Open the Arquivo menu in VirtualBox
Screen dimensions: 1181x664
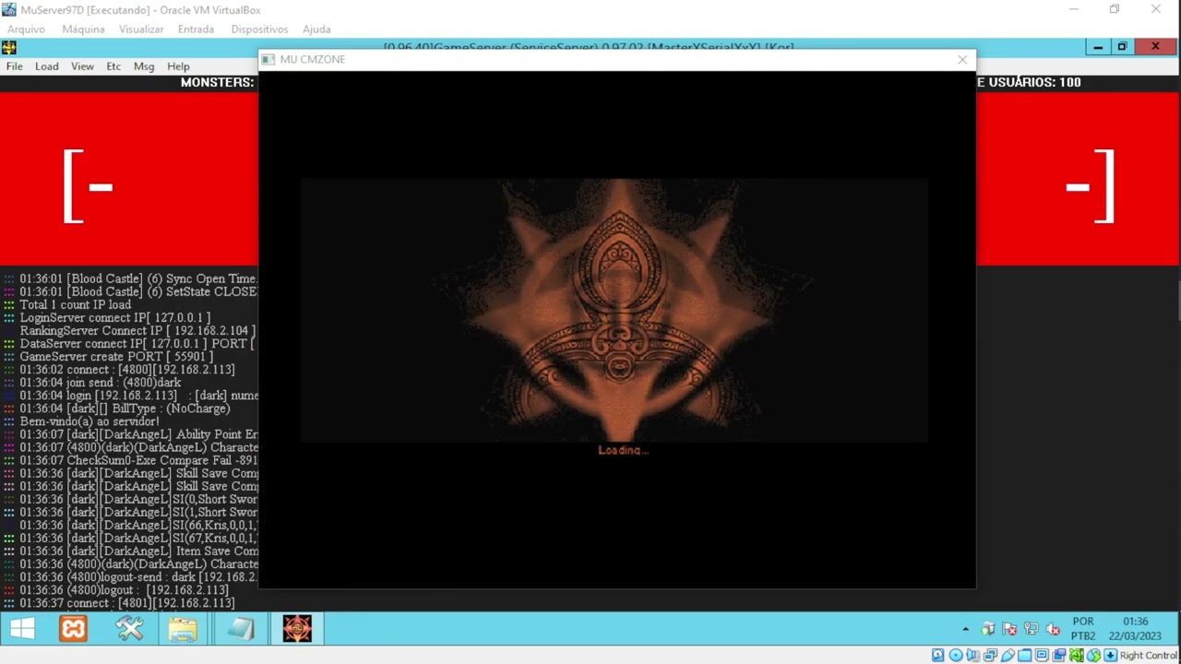26,30
